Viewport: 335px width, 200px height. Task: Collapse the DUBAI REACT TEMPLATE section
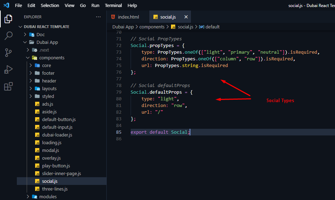(x=20, y=27)
